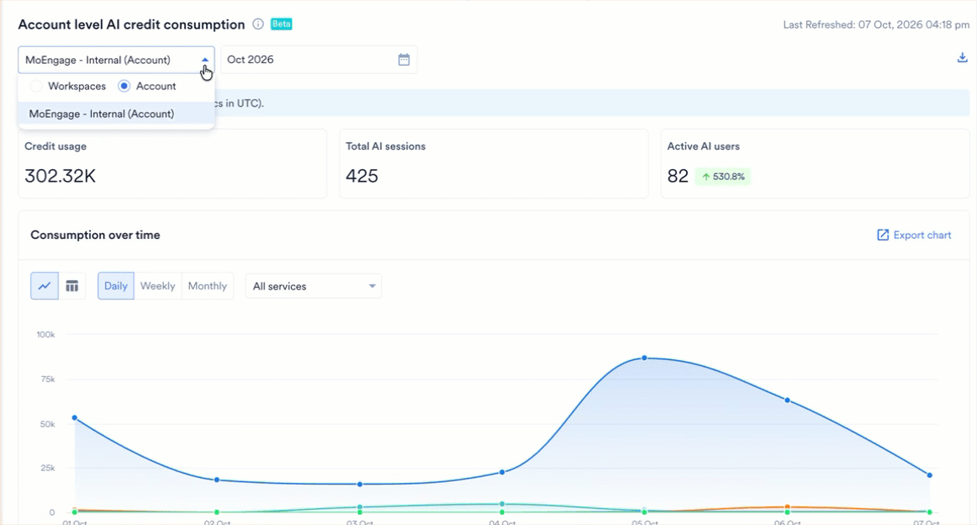Image resolution: width=977 pixels, height=525 pixels.
Task: Click the 04 Oct blue data point
Action: point(502,473)
